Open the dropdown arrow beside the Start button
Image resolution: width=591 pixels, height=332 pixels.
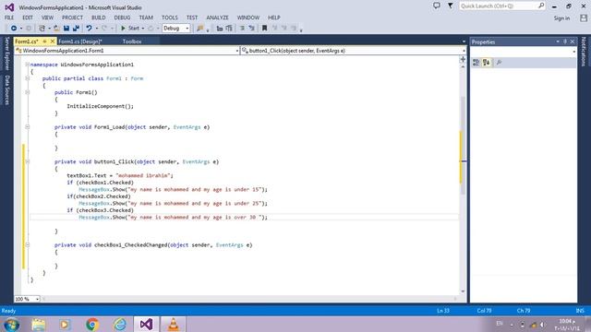(143, 29)
